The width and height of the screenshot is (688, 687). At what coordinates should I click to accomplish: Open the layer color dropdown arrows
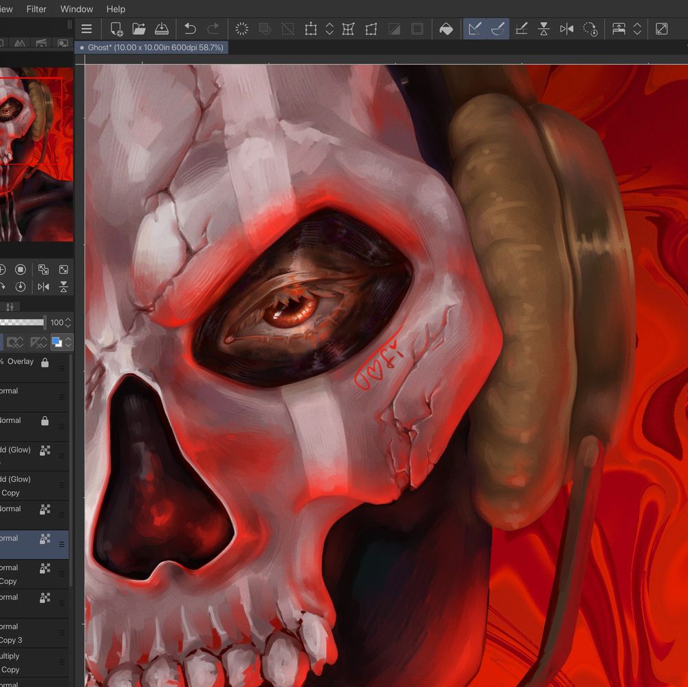click(x=68, y=342)
